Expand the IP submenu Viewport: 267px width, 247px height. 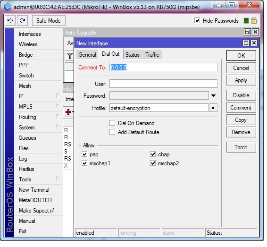pyautogui.click(x=58, y=95)
